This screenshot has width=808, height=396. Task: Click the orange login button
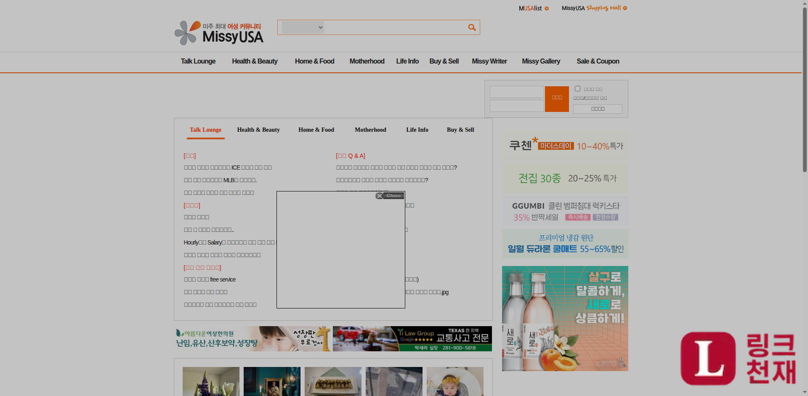(x=557, y=99)
